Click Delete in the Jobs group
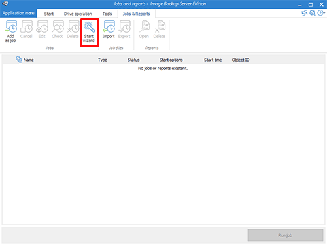327x245 pixels. click(73, 29)
